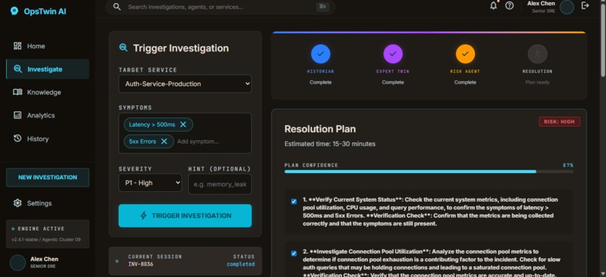The height and width of the screenshot is (277, 606).
Task: Open the Home page from the sidebar
Action: pyautogui.click(x=47, y=46)
